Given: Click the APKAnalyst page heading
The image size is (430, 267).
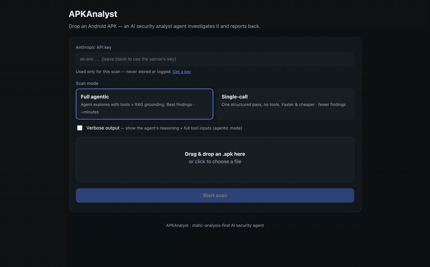Looking at the screenshot, I should coord(93,14).
